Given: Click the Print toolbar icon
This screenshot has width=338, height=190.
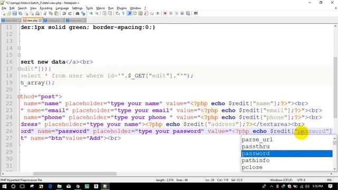Looking at the screenshot, I should [x=37, y=14].
